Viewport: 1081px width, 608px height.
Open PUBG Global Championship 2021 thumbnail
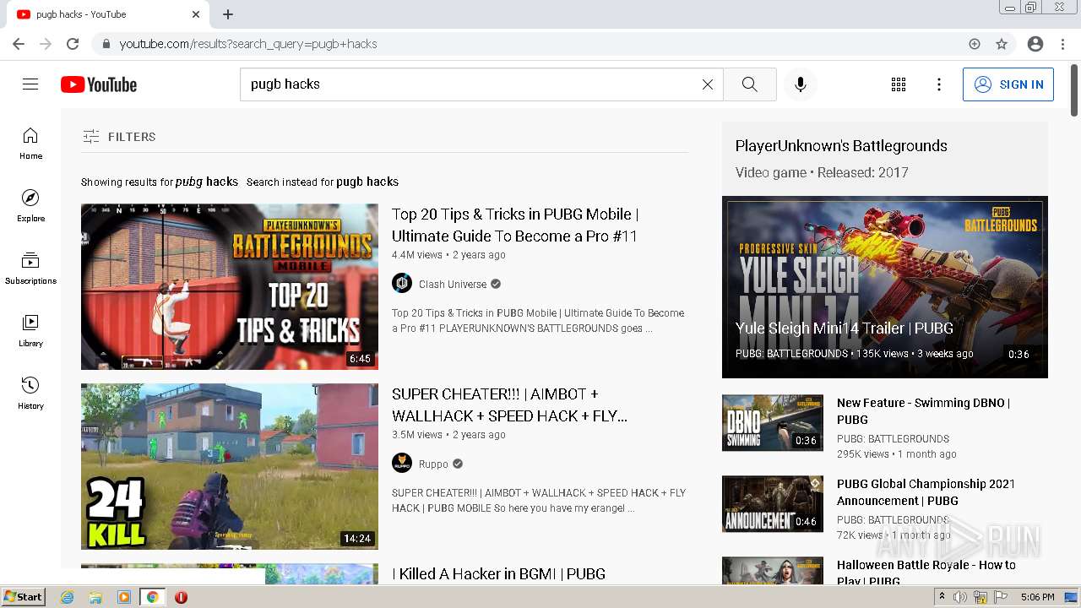point(773,503)
